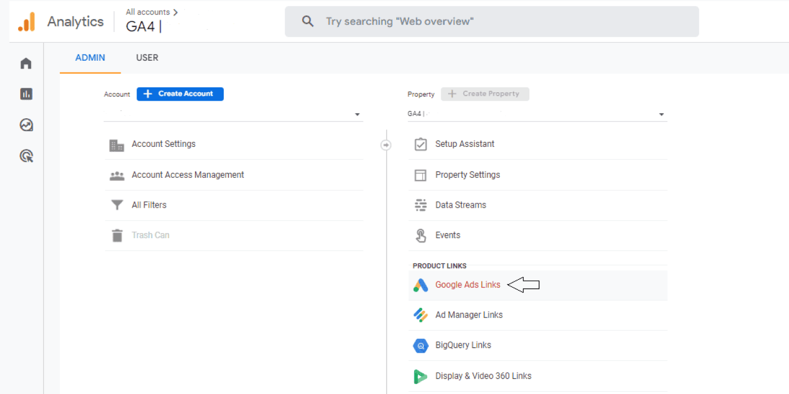The image size is (789, 394).
Task: Click the Ad Manager logo icon
Action: pyautogui.click(x=420, y=315)
